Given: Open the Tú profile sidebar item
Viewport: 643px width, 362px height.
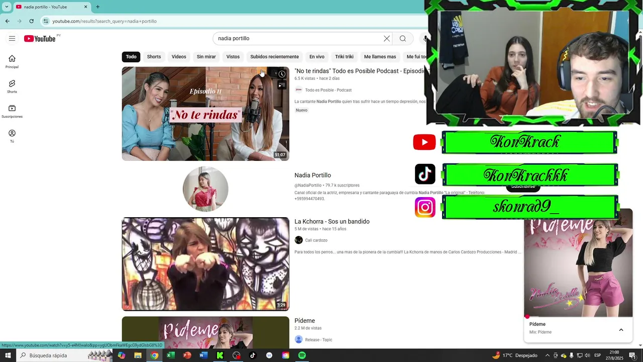Looking at the screenshot, I should (x=12, y=136).
